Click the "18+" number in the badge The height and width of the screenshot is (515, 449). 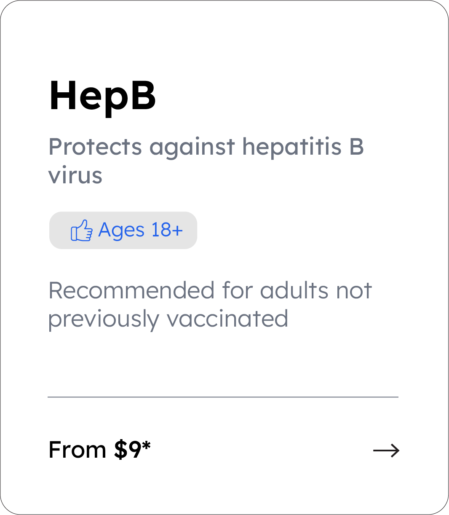click(x=167, y=230)
